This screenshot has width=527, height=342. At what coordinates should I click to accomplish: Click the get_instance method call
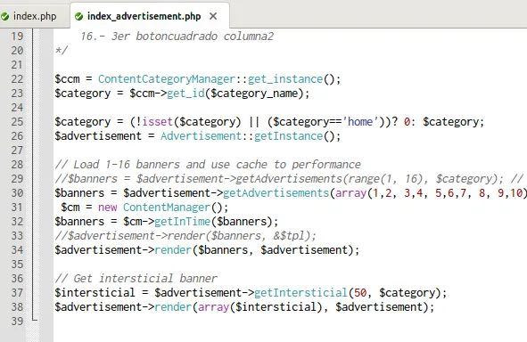pos(285,79)
